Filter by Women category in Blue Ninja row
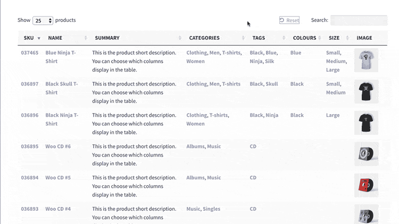This screenshot has height=224, width=399. (195, 61)
